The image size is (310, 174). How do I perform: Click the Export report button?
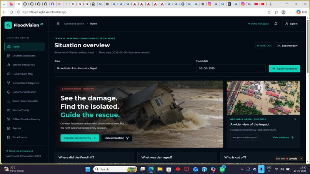(x=287, y=46)
